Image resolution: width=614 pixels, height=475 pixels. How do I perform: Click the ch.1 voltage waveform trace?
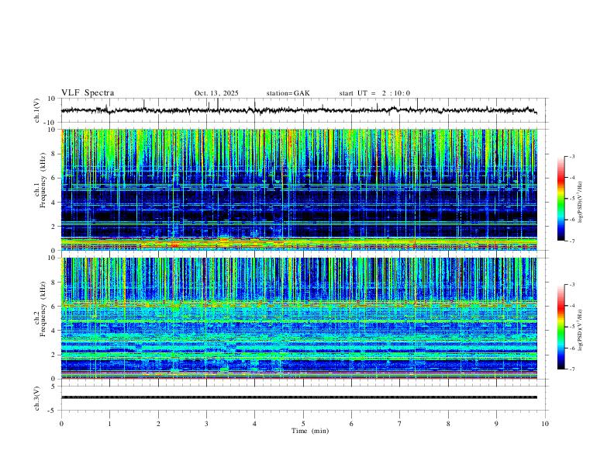pyautogui.click(x=298, y=110)
